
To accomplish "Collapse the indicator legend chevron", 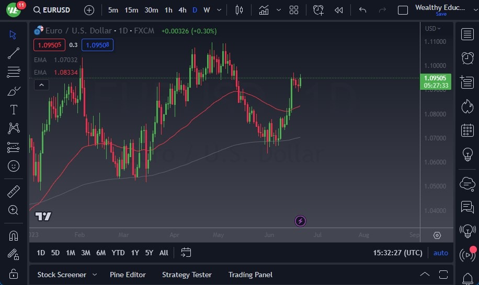I will pos(41,85).
